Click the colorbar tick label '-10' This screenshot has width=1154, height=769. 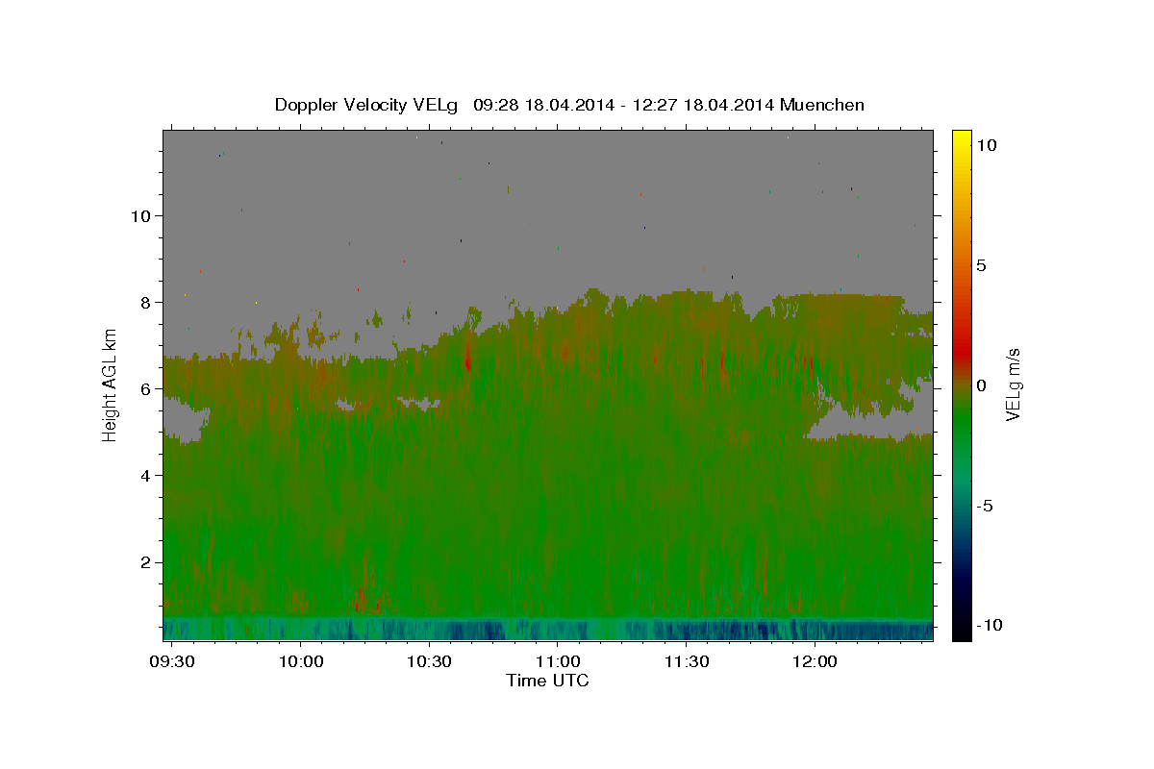[x=991, y=626]
